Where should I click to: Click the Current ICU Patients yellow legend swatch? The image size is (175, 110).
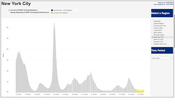pyautogui.click(x=52, y=13)
